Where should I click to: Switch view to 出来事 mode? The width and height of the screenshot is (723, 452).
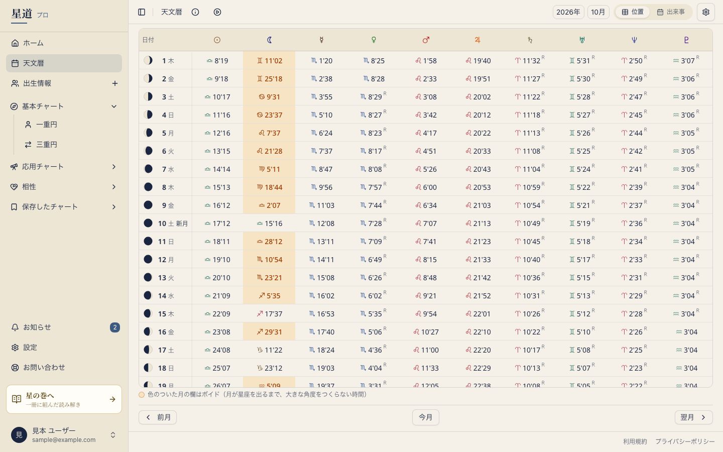click(x=671, y=12)
